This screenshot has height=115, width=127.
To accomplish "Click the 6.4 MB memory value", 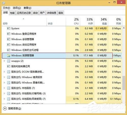I will point(89,99).
